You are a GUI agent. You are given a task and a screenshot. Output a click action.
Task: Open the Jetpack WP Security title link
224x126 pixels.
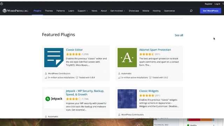tap(85, 92)
